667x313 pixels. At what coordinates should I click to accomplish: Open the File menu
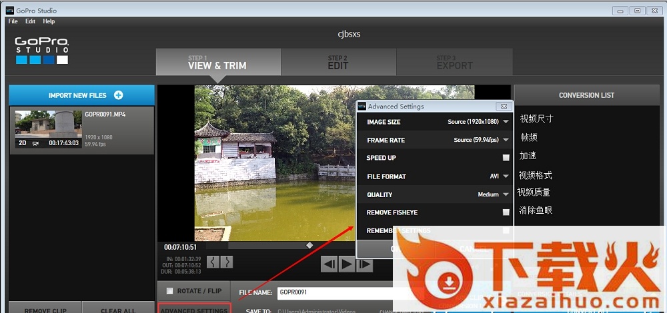13,21
